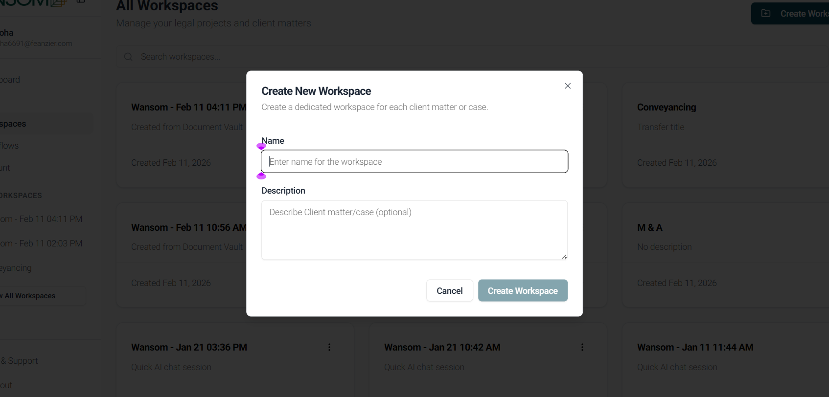Open Wansom - Jan 11 11:44 AM workspace card
This screenshot has height=397, width=829.
(x=725, y=360)
